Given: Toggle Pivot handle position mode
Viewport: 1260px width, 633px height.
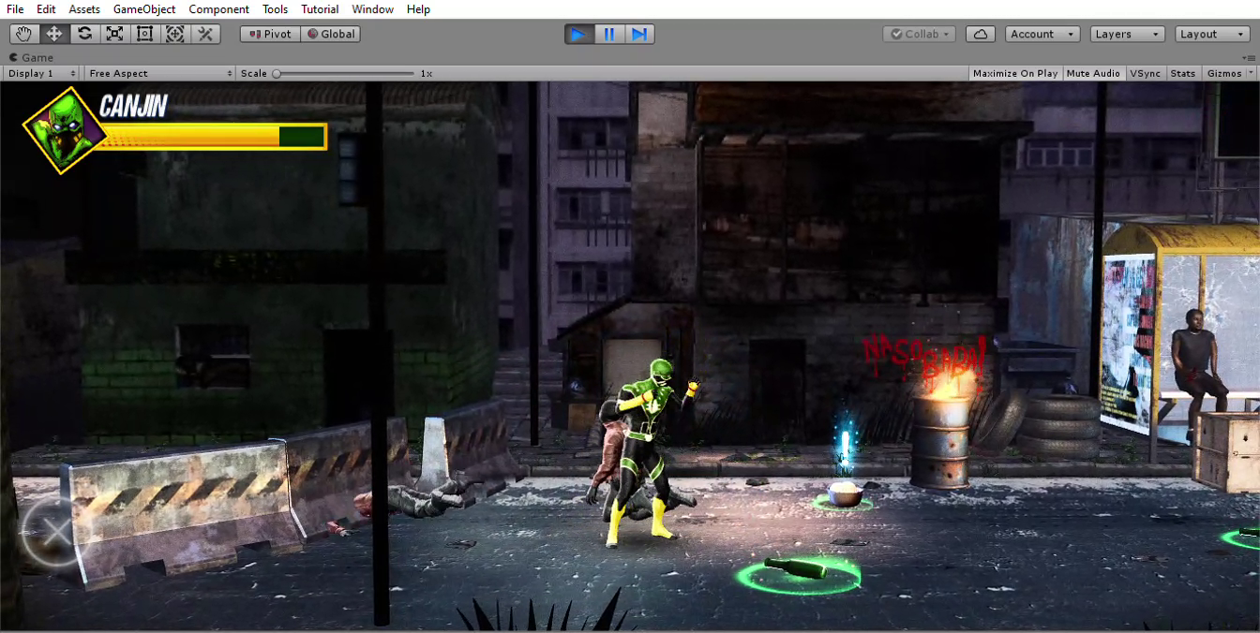Looking at the screenshot, I should click(269, 34).
